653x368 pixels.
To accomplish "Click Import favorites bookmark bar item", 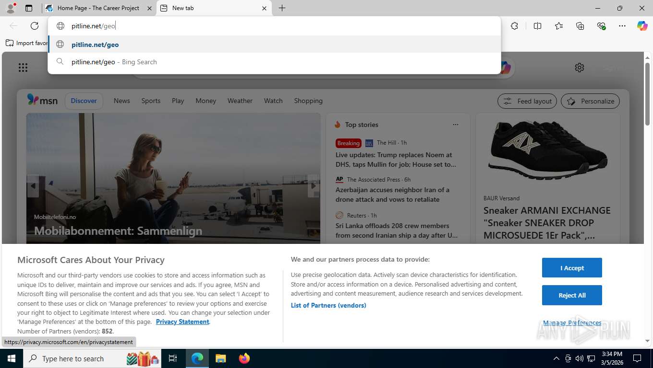I will 27,43.
